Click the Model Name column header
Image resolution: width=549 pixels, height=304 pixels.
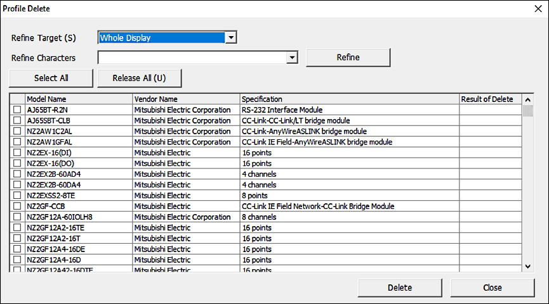click(79, 99)
